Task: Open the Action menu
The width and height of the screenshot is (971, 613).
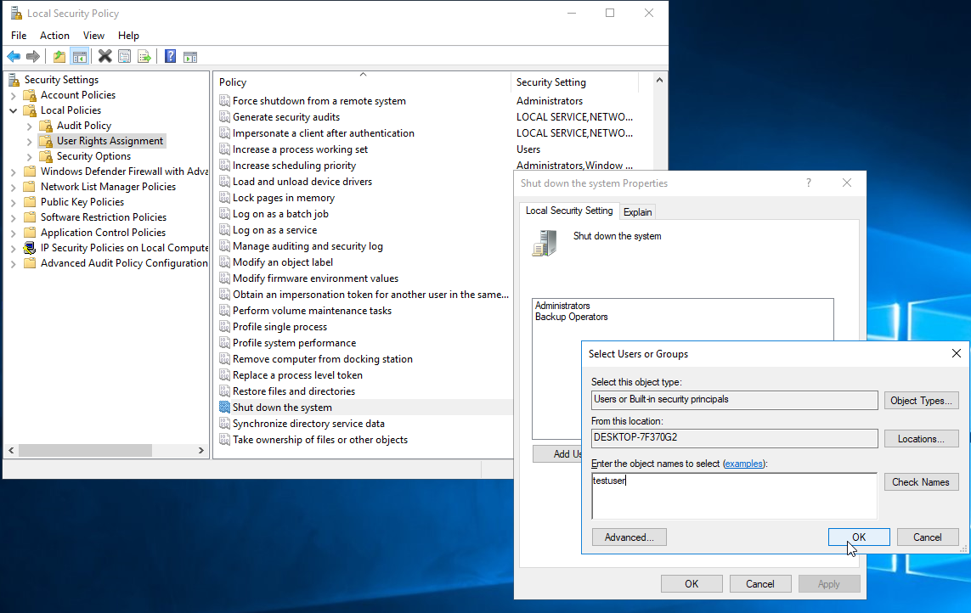Action: point(54,36)
